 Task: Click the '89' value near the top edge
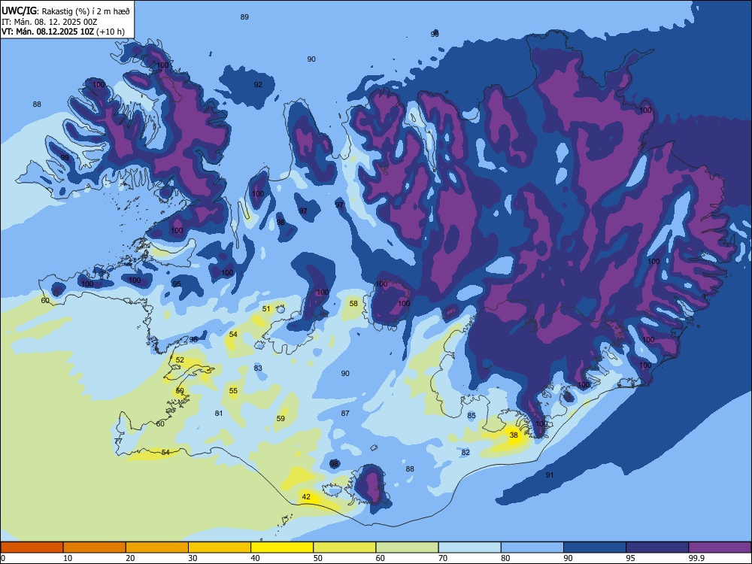tap(244, 17)
